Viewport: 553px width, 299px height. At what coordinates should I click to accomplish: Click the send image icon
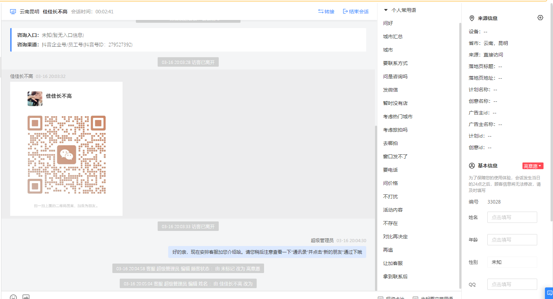point(26,297)
